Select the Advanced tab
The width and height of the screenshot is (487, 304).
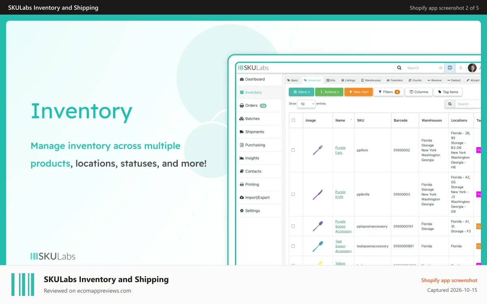coord(312,80)
